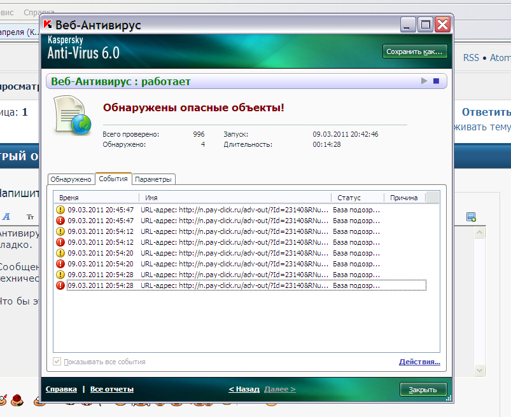This screenshot has width=511, height=417.
Task: Click the Tт font size icon in forum editor
Action: click(30, 217)
